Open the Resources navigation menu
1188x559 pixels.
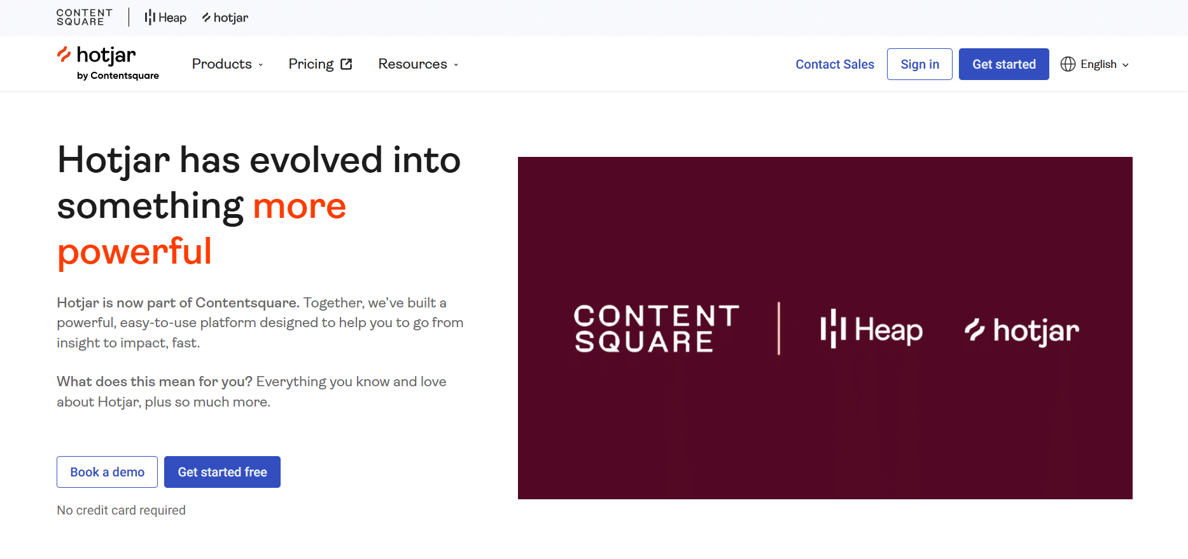(419, 64)
